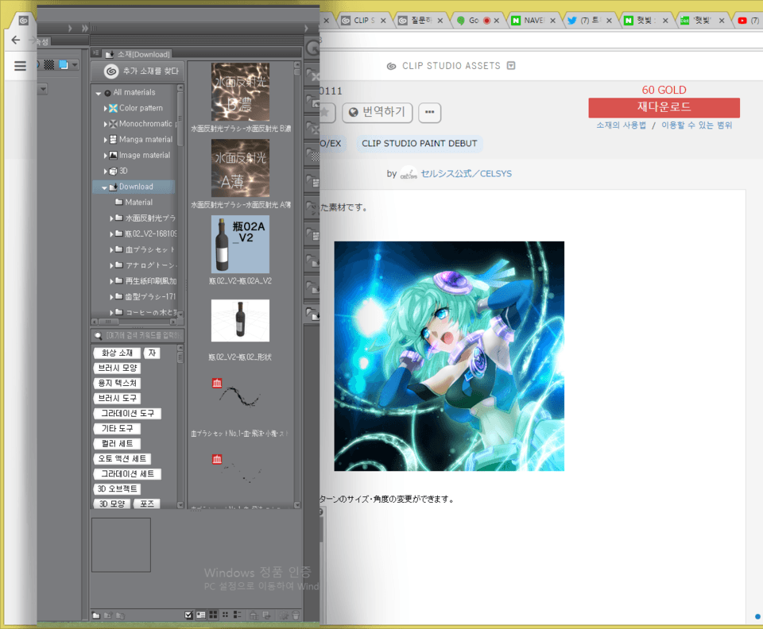763x629 pixels.
Task: Click the Clip Studio Assets logo icon
Action: pyautogui.click(x=391, y=66)
